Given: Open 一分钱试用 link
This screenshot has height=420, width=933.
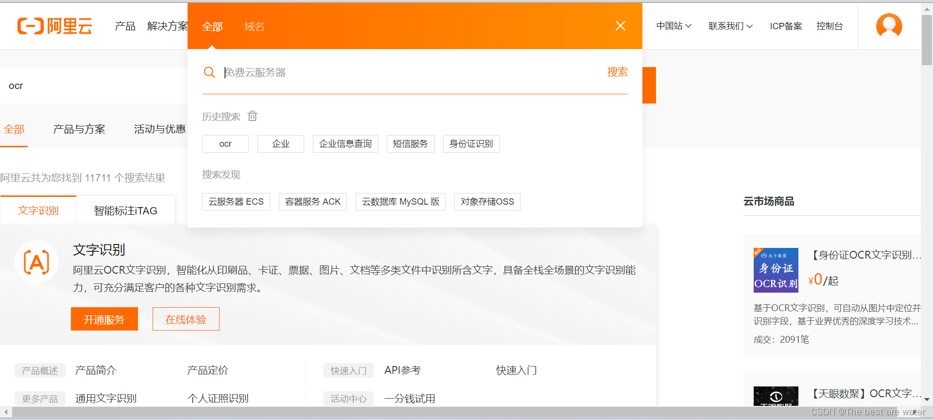Looking at the screenshot, I should pyautogui.click(x=410, y=399).
